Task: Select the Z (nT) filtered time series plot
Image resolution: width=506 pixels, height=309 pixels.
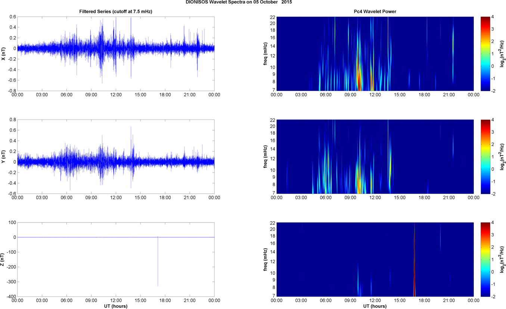Action: click(116, 259)
